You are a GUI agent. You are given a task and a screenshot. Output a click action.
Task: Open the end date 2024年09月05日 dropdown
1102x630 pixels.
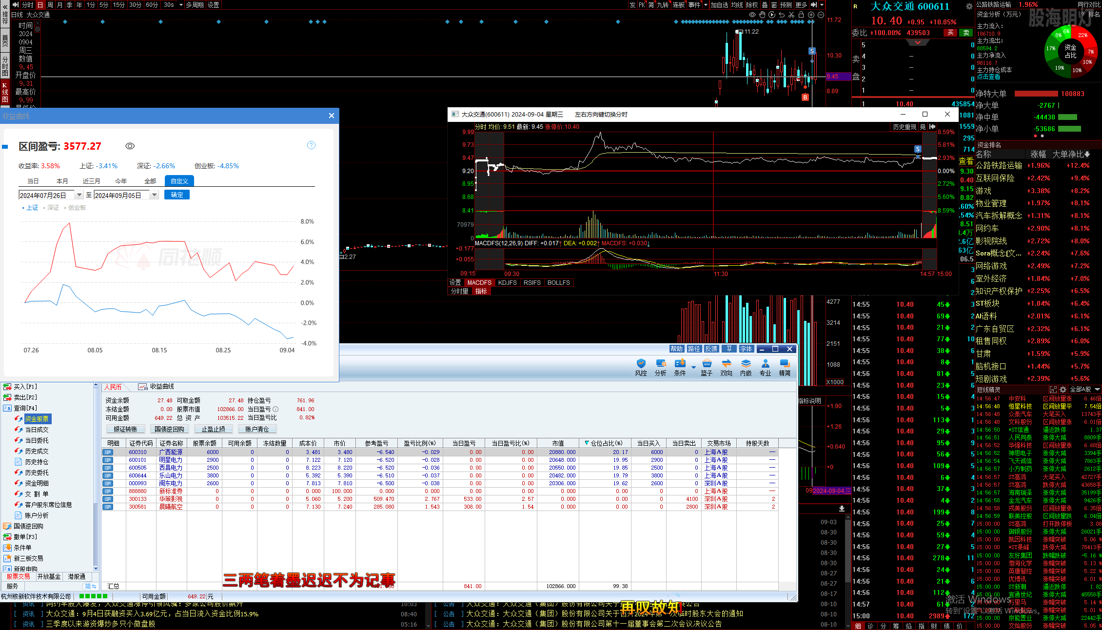pyautogui.click(x=155, y=195)
